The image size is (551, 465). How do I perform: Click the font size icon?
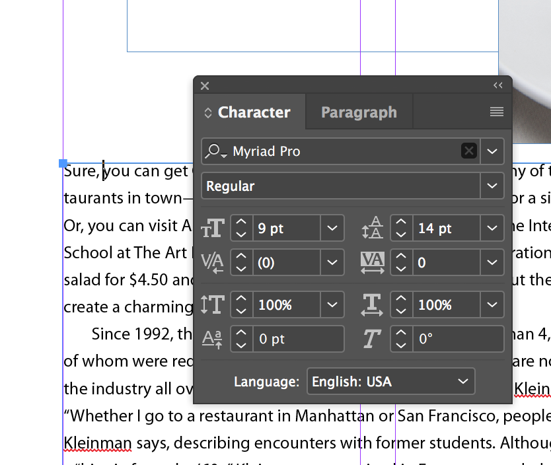tap(213, 229)
